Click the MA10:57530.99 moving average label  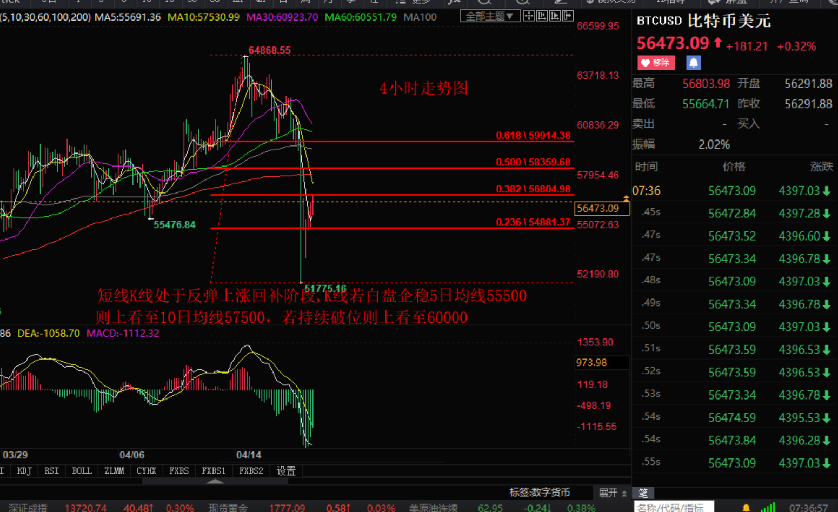pyautogui.click(x=203, y=17)
